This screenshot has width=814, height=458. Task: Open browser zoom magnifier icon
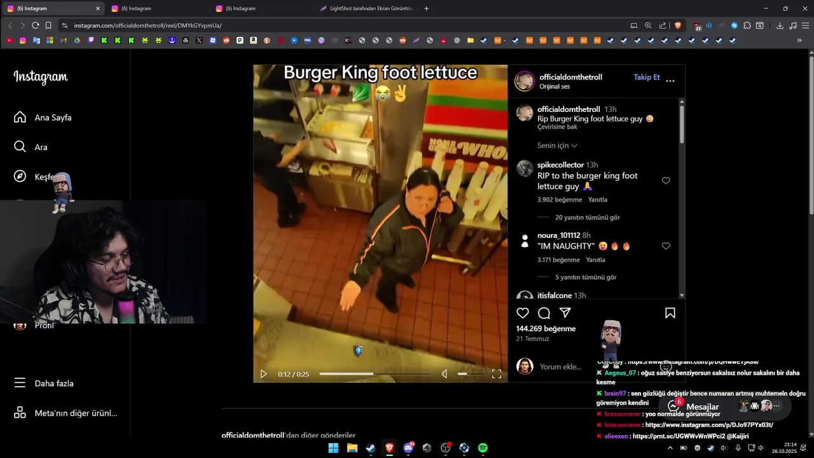click(x=648, y=25)
